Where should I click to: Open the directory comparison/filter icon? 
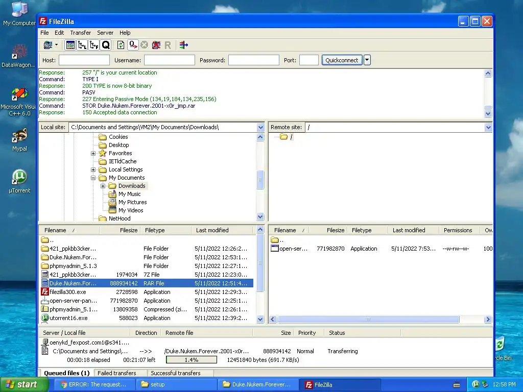tap(183, 45)
